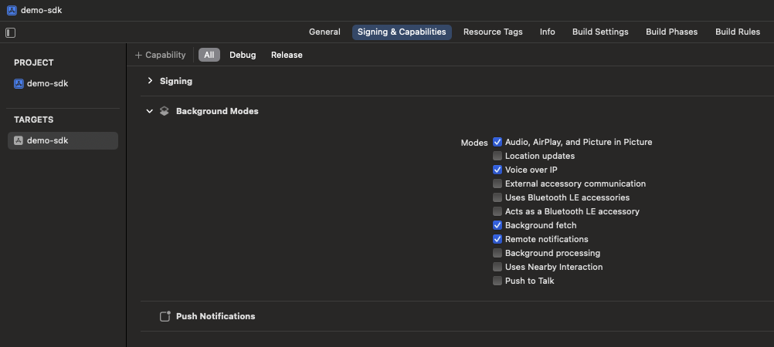Open the Push Notifications section

[215, 316]
